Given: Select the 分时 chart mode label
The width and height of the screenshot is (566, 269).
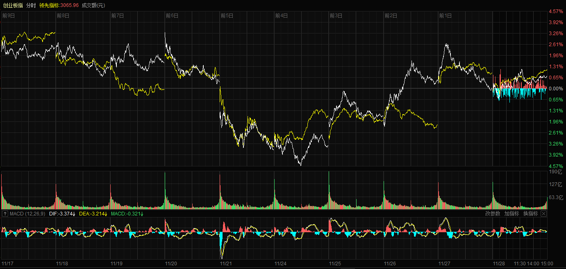Looking at the screenshot, I should [31, 5].
